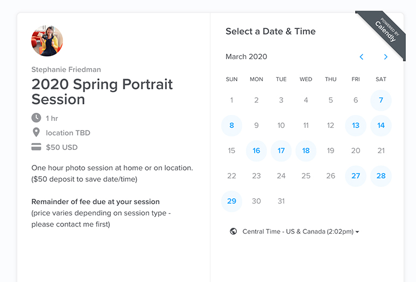Choose March 28 as the date
416x282 pixels.
(381, 176)
